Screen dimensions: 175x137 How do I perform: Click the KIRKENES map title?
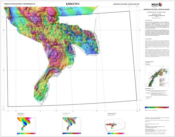[x=73, y=4]
